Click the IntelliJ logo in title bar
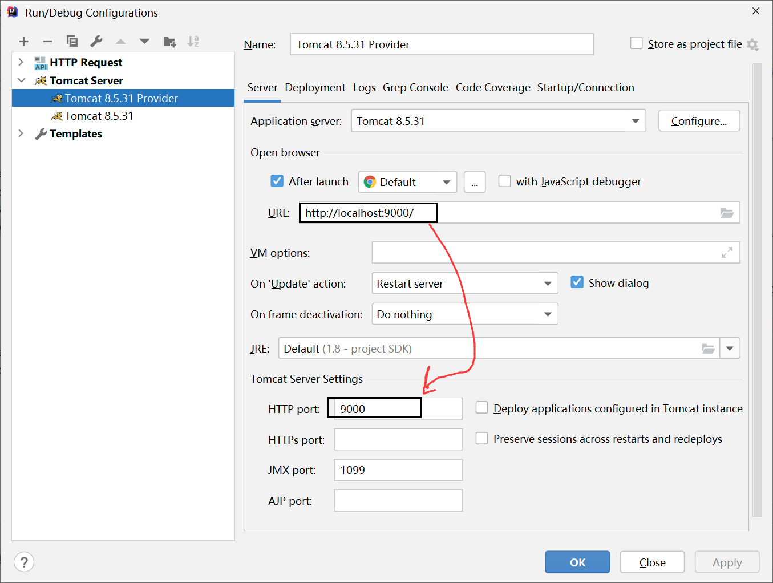This screenshot has width=773, height=583. click(13, 12)
